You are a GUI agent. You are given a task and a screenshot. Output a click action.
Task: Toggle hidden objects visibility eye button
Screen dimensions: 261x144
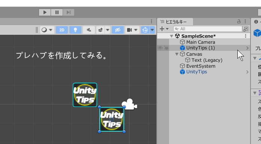[118, 30]
